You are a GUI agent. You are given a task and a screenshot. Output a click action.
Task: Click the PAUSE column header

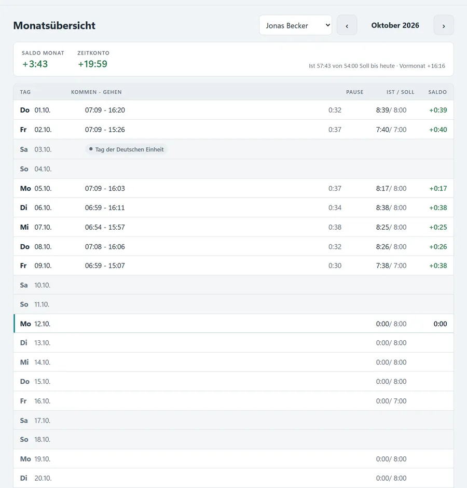[x=354, y=92]
